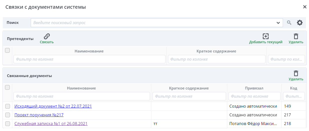
Task: Select the Проект поручения №217 row checkbox
Action: pyautogui.click(x=7, y=115)
